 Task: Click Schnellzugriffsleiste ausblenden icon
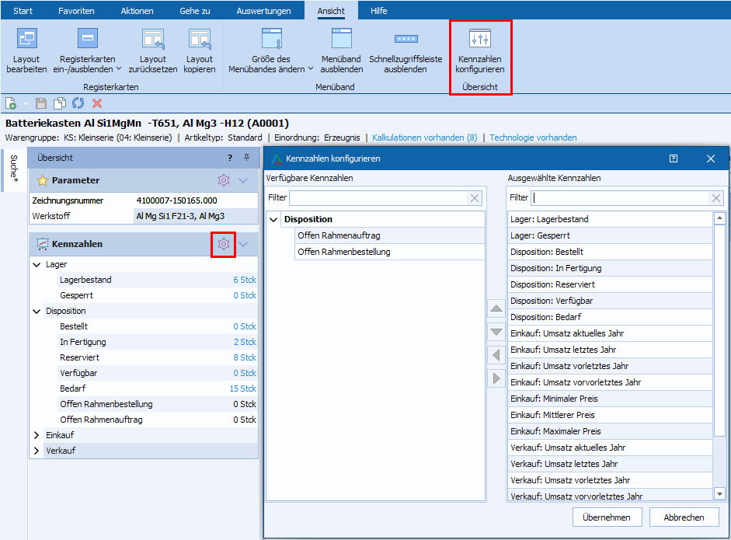(406, 40)
